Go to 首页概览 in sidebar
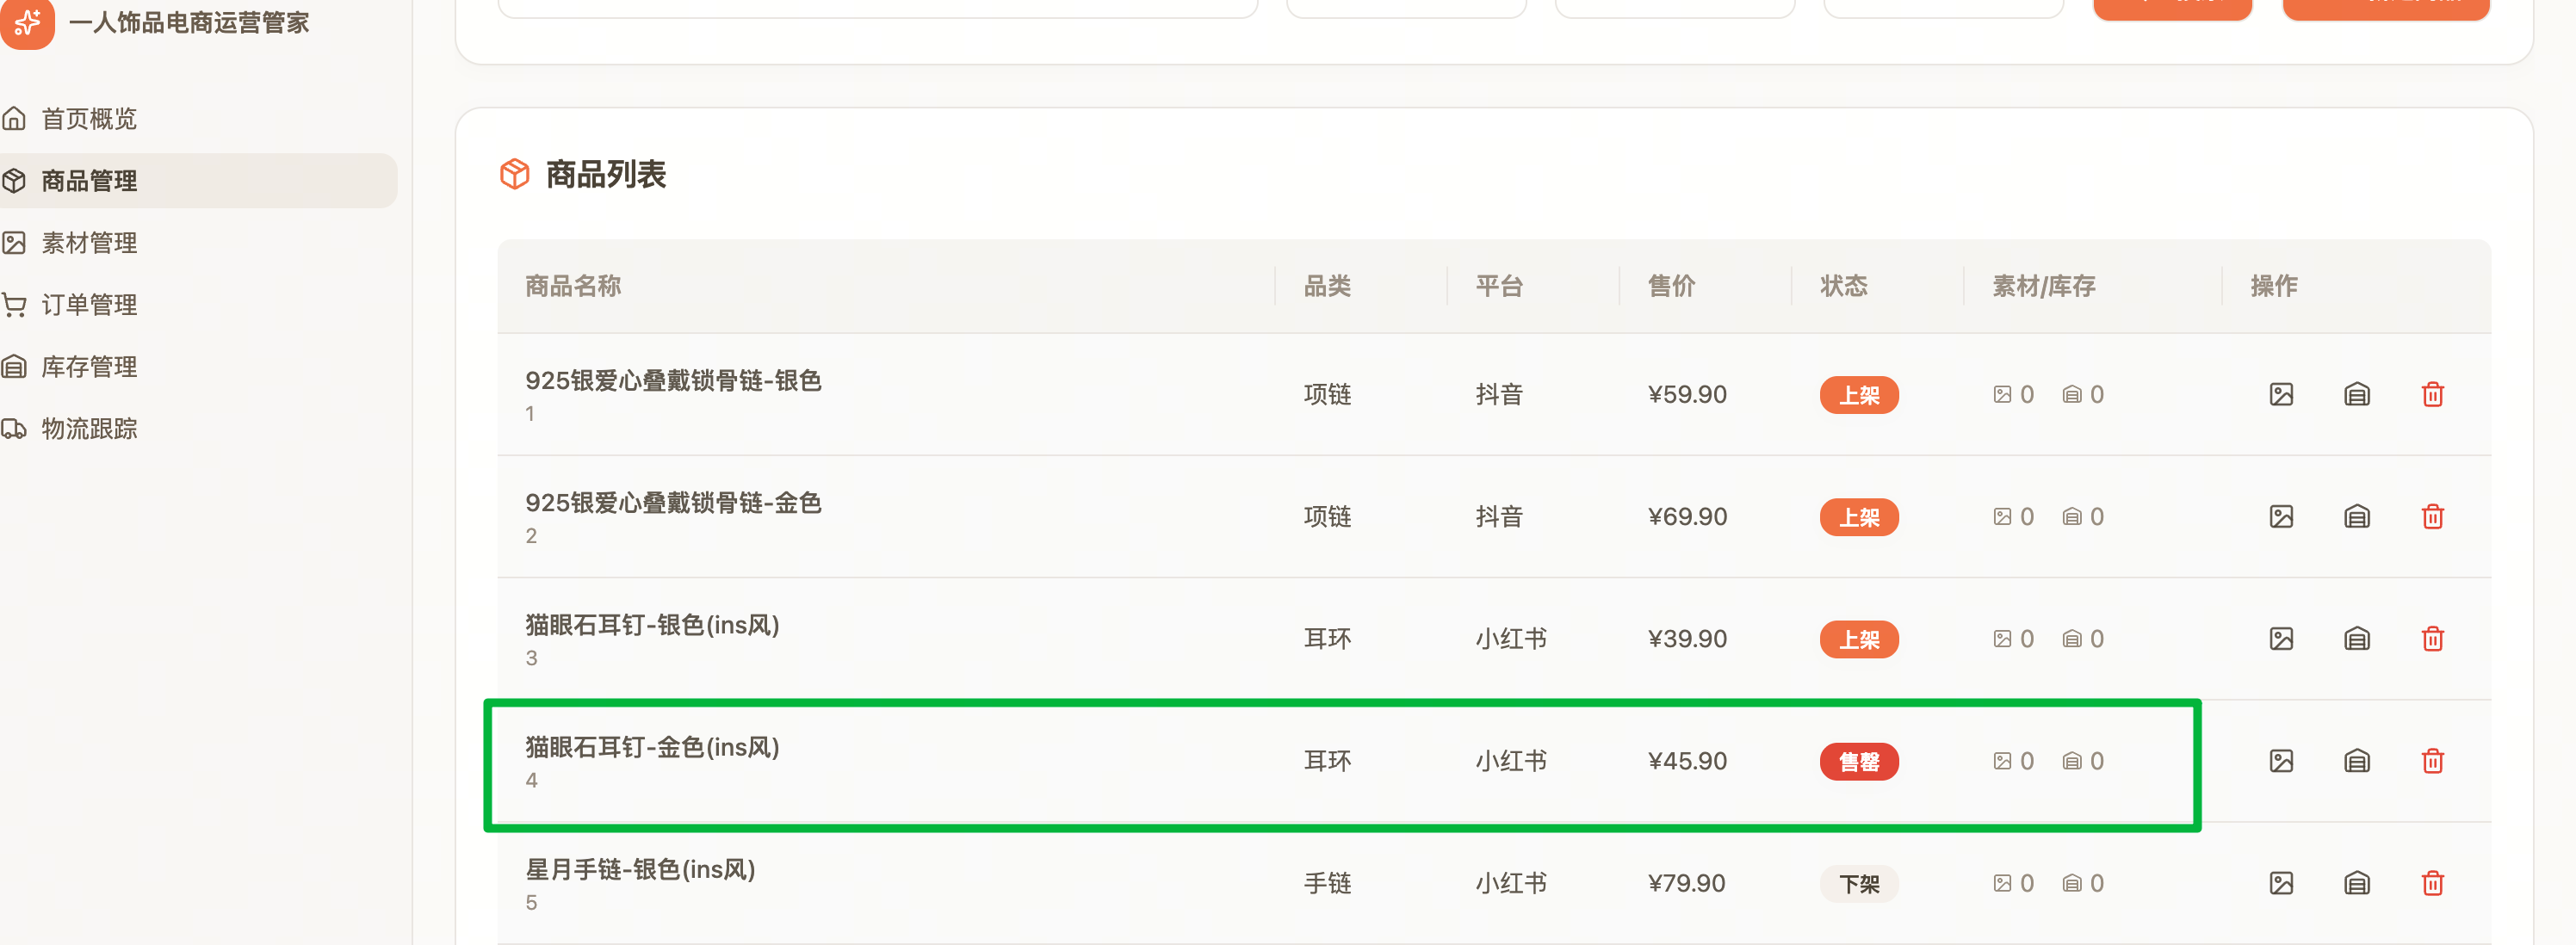2576x945 pixels. point(89,119)
